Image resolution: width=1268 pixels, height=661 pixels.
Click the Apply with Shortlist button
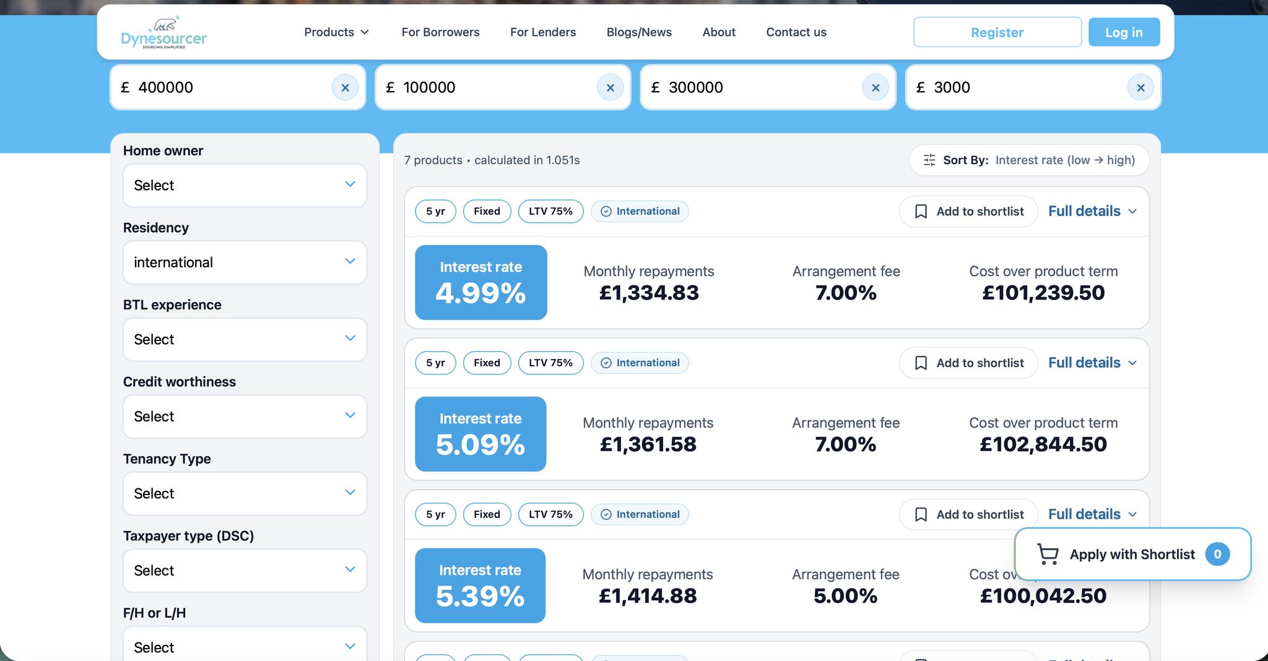(1133, 554)
